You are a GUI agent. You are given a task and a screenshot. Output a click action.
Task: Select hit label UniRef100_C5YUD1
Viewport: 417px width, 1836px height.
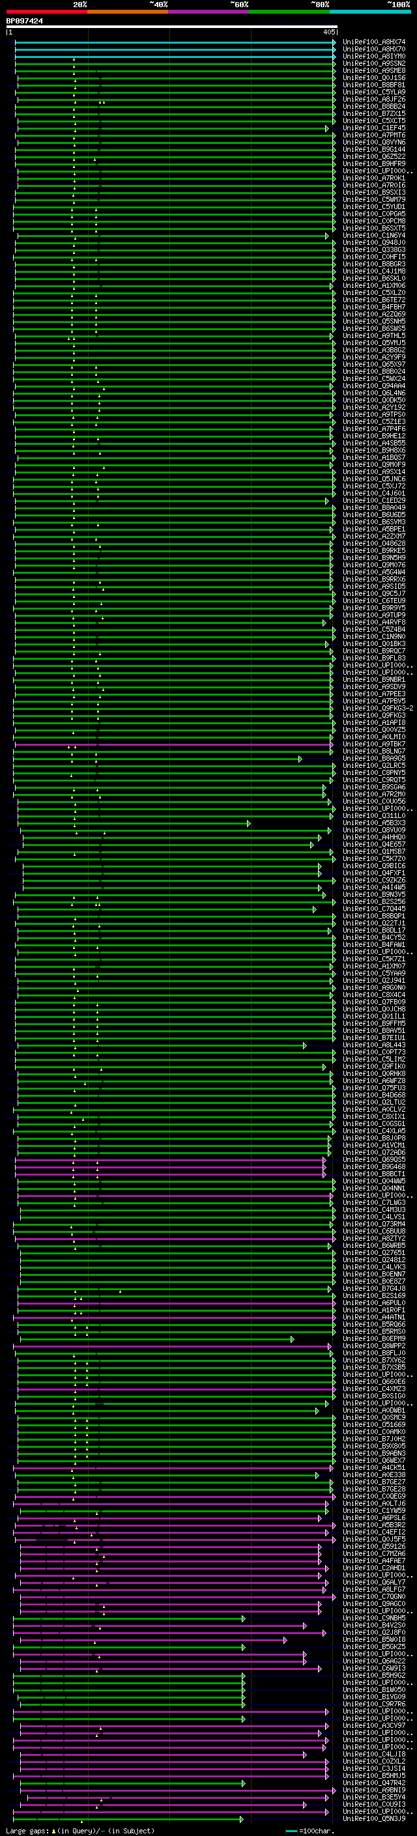pyautogui.click(x=374, y=206)
